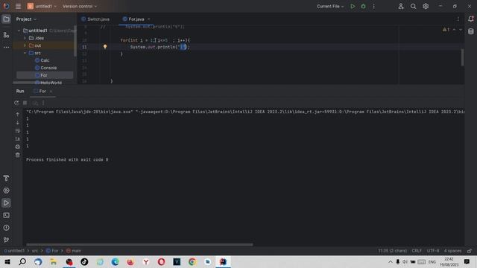The image size is (477, 268).
Task: Jump up the stack trace arrow
Action: pyautogui.click(x=18, y=114)
